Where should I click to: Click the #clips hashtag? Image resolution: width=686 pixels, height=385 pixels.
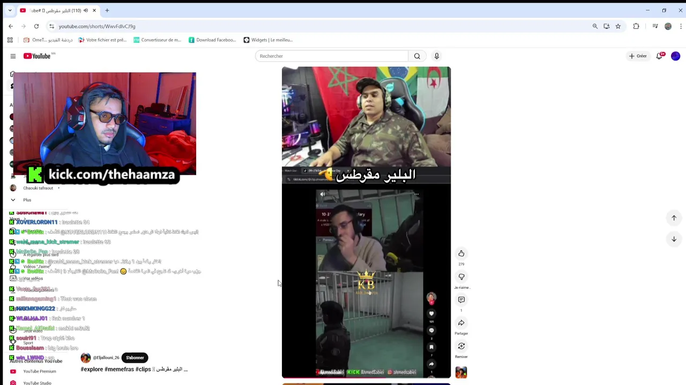click(143, 369)
